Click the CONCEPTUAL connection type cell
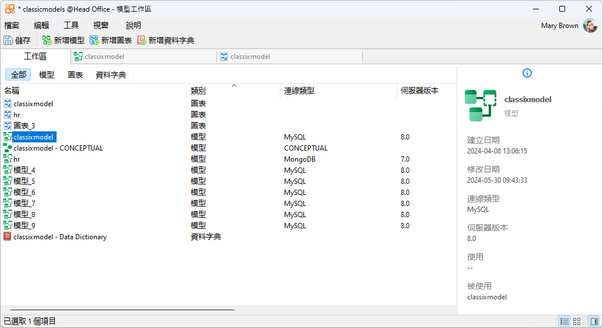The image size is (603, 328). 306,148
